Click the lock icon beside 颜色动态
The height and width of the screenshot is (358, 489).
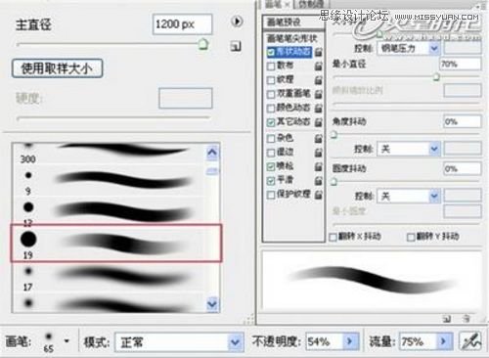tap(319, 108)
